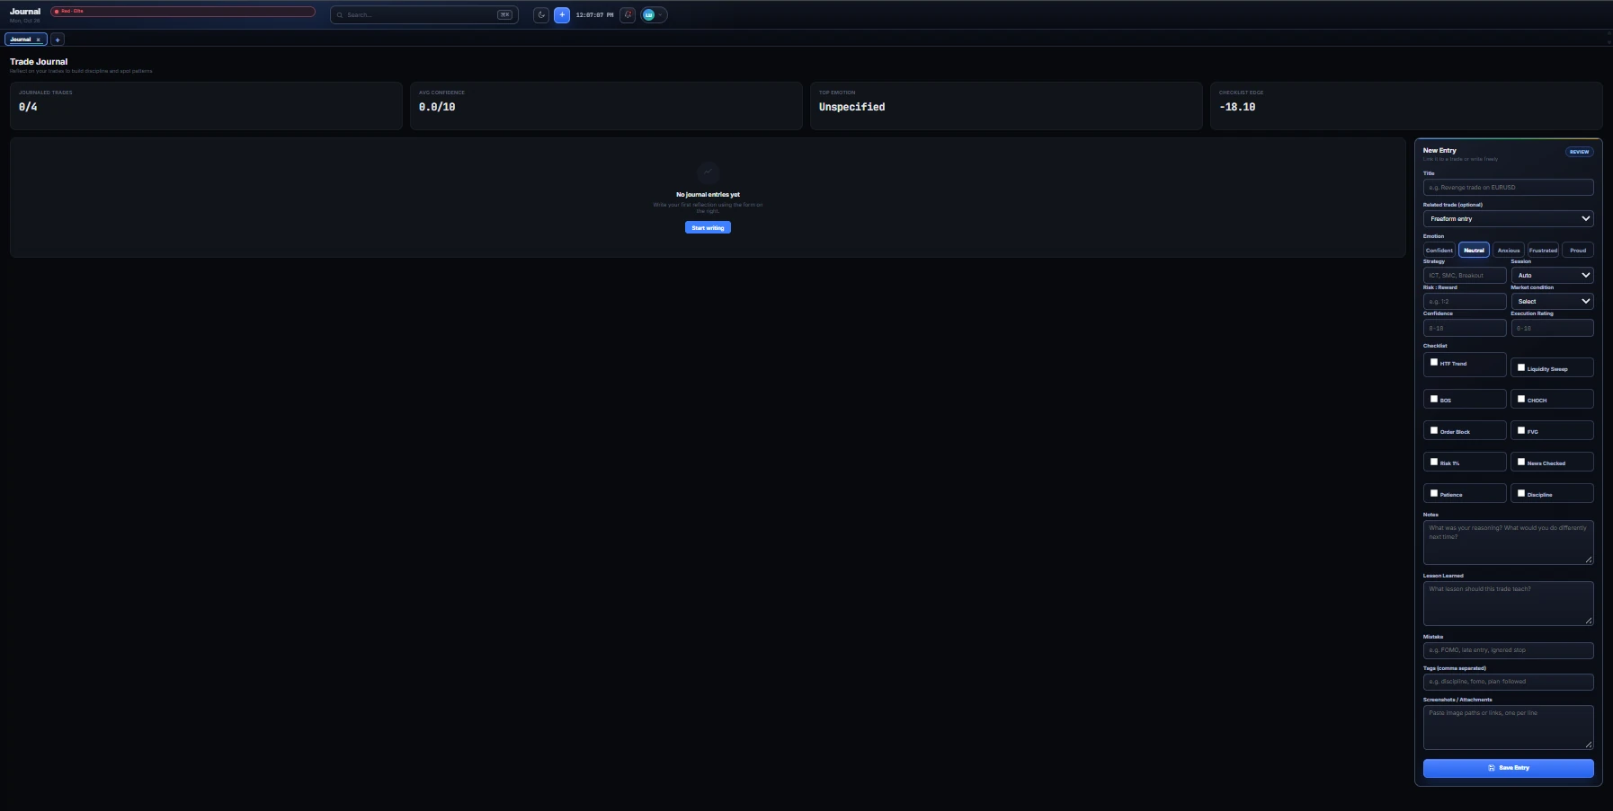Select the Anxious emotion
1613x811 pixels.
tap(1509, 251)
